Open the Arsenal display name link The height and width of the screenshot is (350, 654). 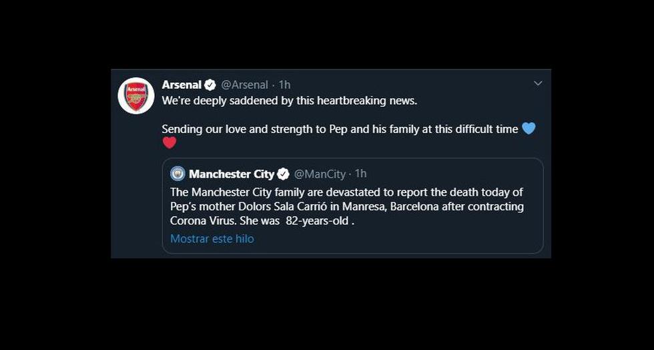pyautogui.click(x=182, y=85)
